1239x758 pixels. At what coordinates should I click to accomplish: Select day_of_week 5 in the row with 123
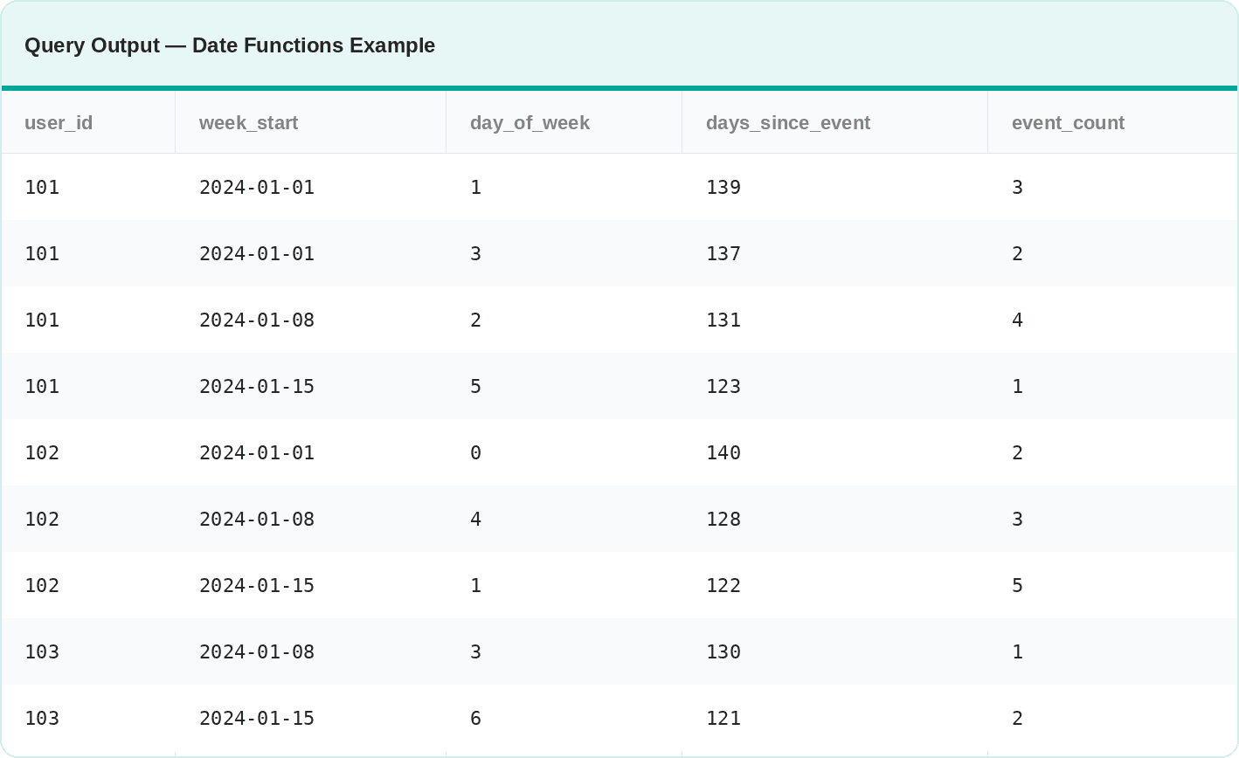coord(475,386)
